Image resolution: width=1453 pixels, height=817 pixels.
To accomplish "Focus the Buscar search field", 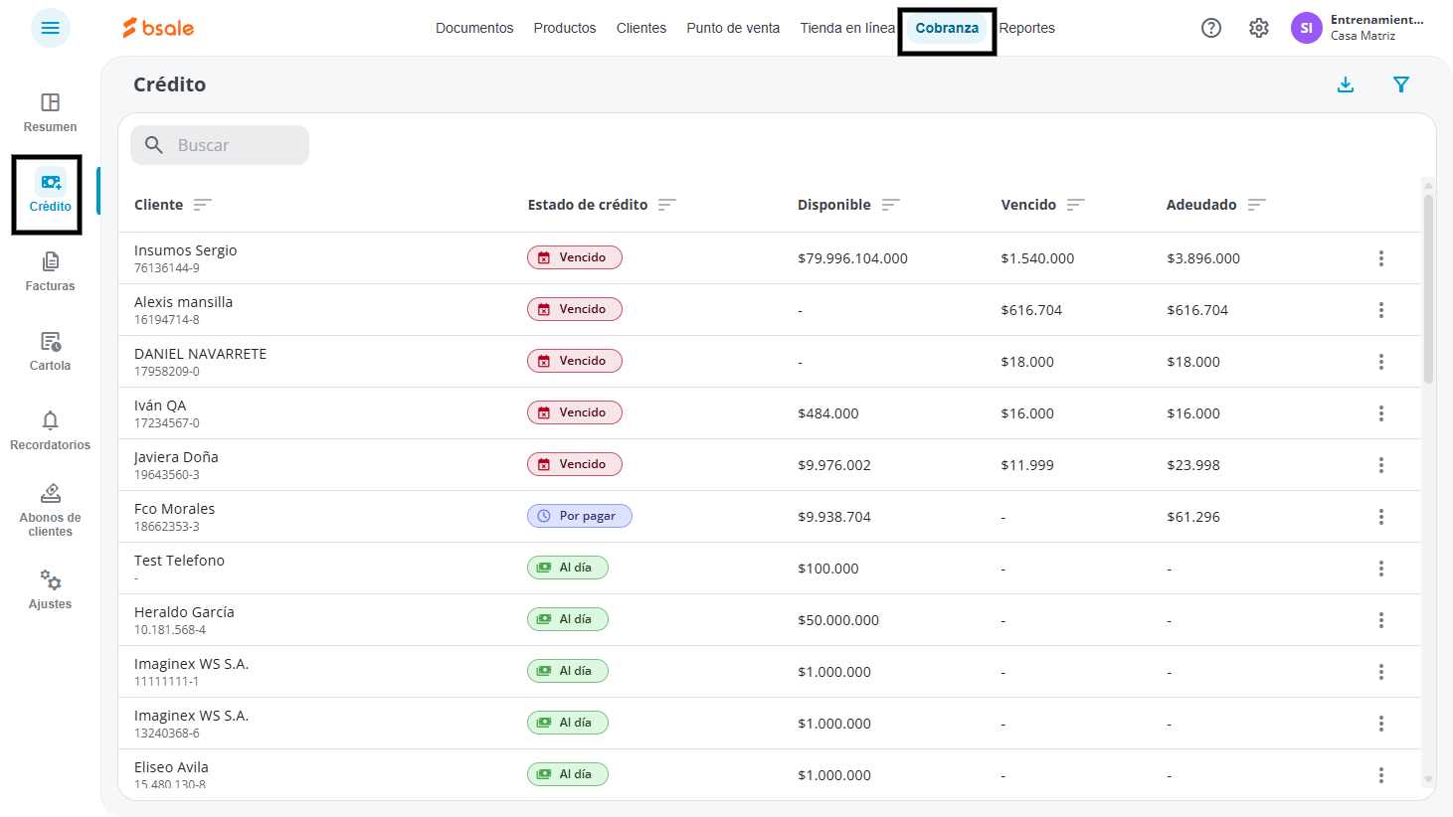I will [220, 145].
